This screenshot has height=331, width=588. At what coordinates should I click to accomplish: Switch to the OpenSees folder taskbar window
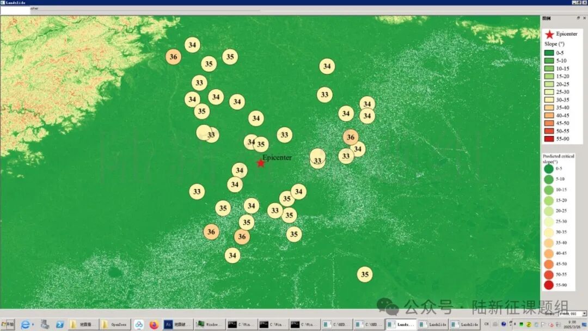pos(115,324)
